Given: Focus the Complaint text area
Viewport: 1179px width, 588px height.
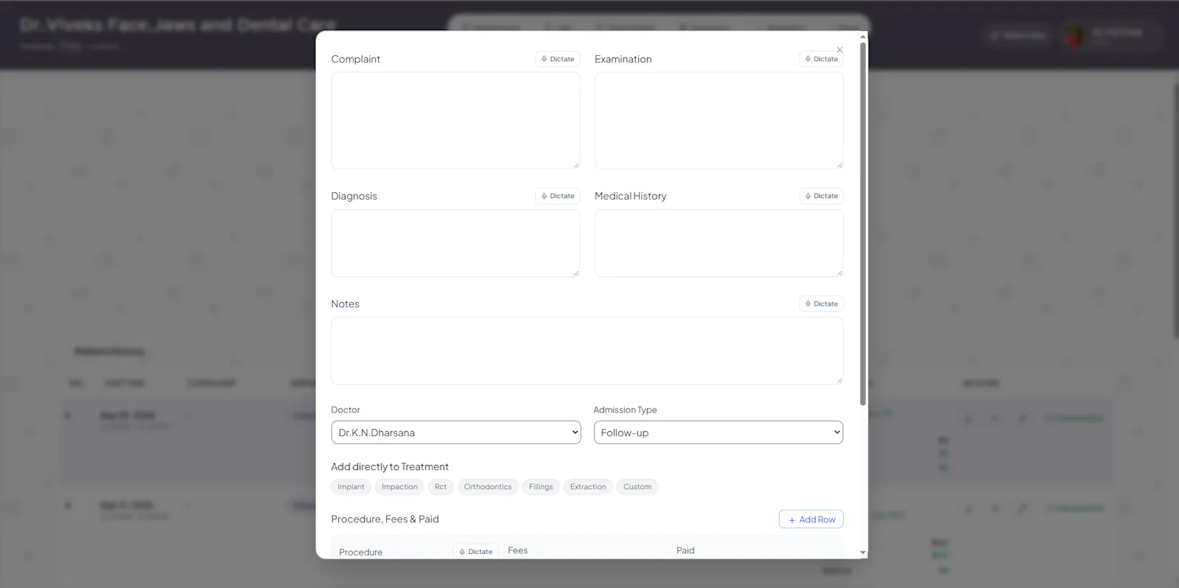Looking at the screenshot, I should click(x=455, y=121).
